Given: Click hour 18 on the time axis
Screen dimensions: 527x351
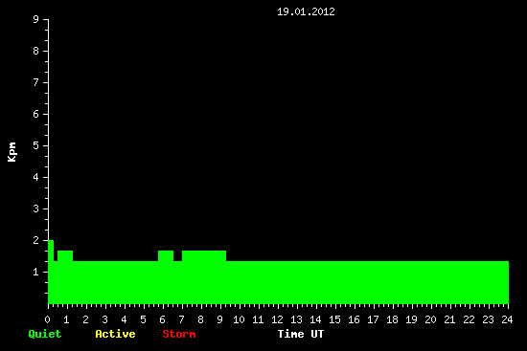Looking at the screenshot, I should (392, 319).
